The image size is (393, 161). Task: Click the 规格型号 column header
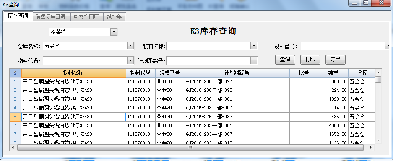(170, 73)
